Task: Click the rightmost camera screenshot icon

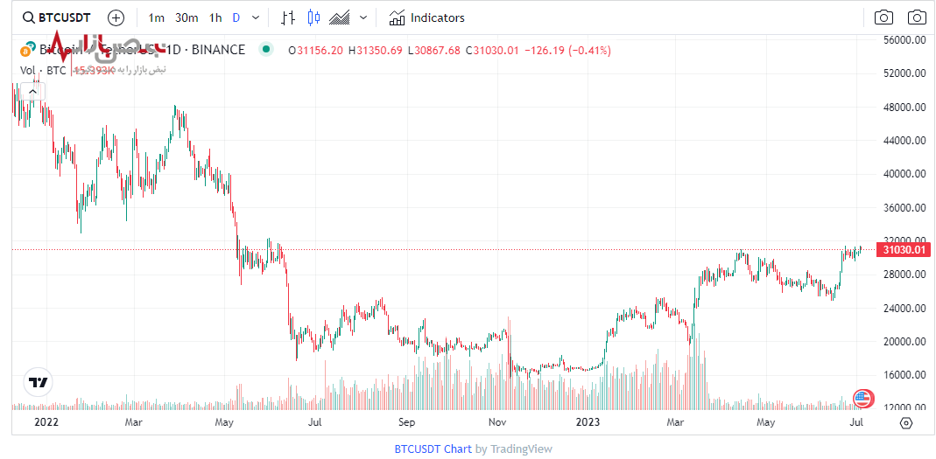Action: [917, 17]
